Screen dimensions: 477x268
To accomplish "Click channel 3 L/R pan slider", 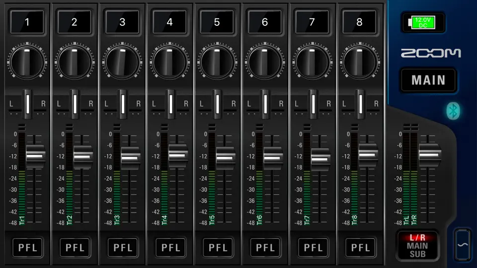I will point(123,104).
